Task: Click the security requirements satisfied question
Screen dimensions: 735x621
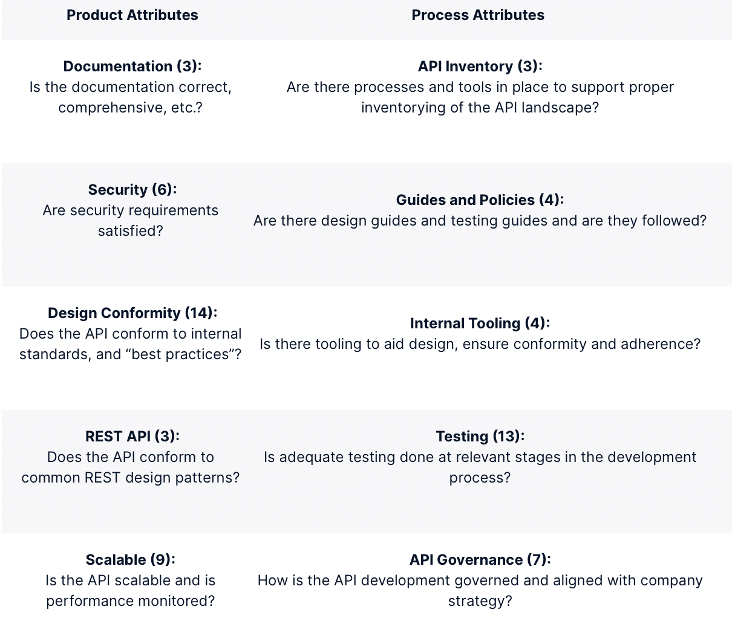Action: [x=130, y=221]
